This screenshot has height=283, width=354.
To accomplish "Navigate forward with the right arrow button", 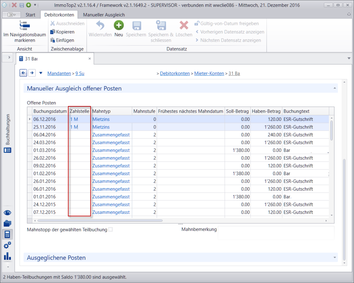I will pyautogui.click(x=32, y=73).
